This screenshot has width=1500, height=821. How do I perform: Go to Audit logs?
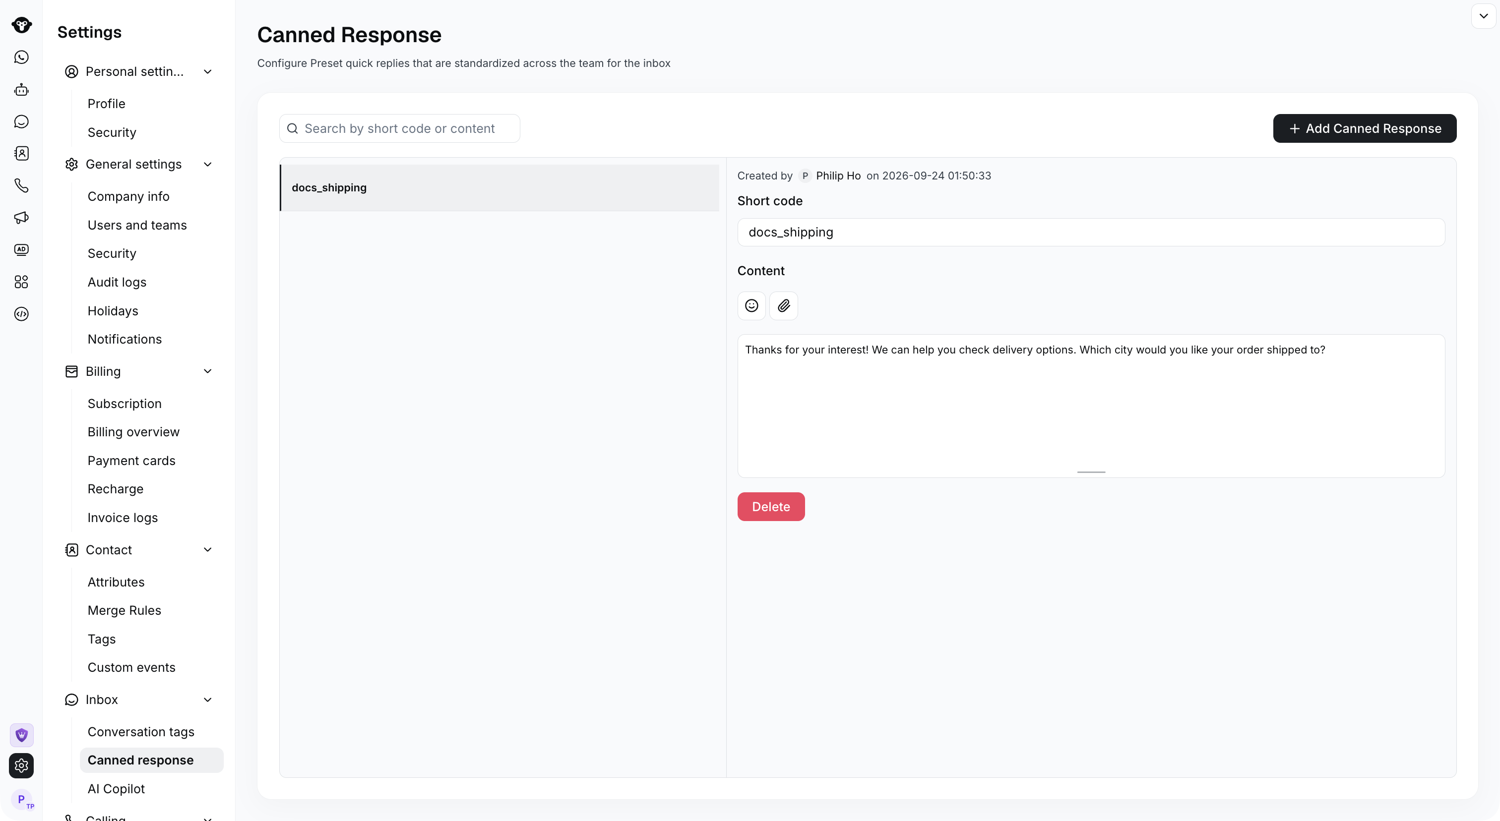point(117,282)
